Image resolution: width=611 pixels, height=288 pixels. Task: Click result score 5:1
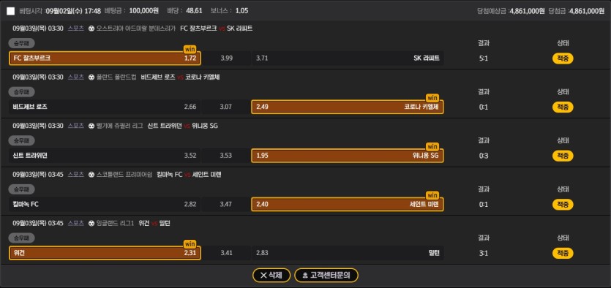(x=484, y=58)
